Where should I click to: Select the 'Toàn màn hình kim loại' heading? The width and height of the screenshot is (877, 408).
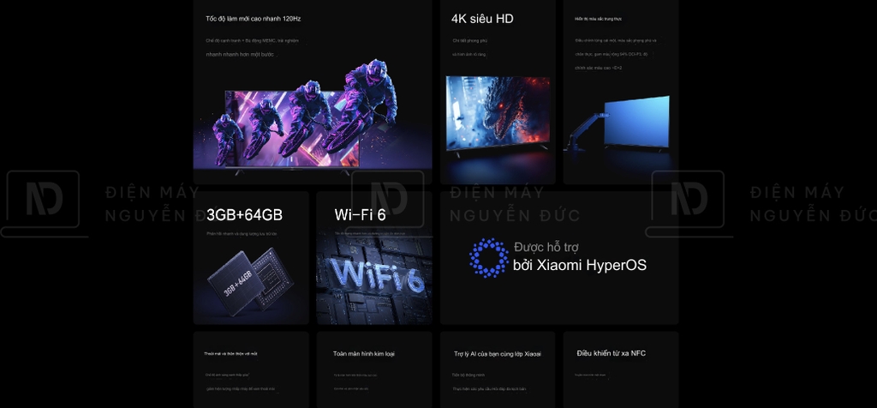[363, 354]
